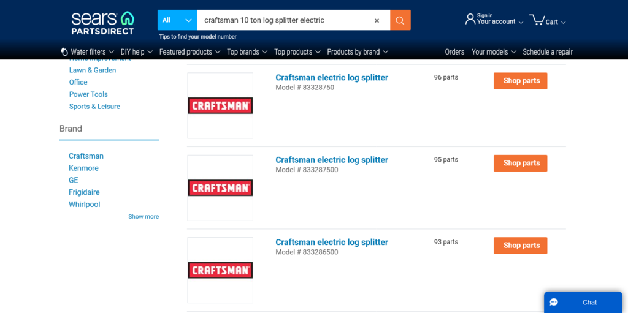Click the Water filters droplet icon
The width and height of the screenshot is (628, 313).
[x=64, y=52]
